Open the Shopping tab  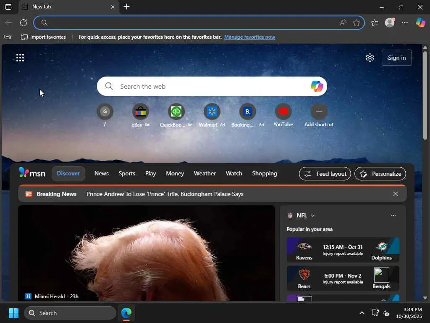[x=265, y=174]
